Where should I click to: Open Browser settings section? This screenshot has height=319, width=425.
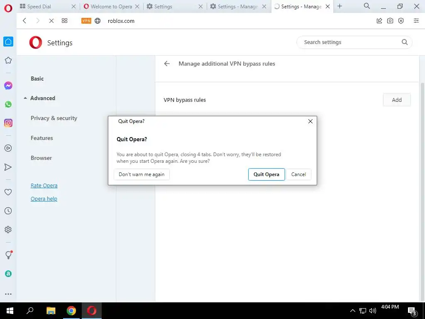(x=41, y=158)
